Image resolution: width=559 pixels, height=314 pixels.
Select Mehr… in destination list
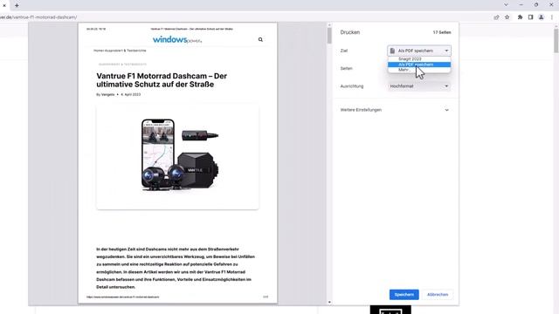coord(419,70)
